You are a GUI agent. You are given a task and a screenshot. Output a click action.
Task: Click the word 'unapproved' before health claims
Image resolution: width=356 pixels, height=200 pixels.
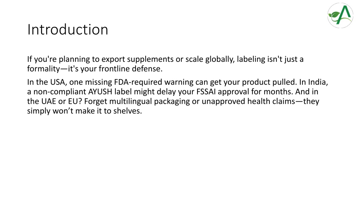point(224,101)
